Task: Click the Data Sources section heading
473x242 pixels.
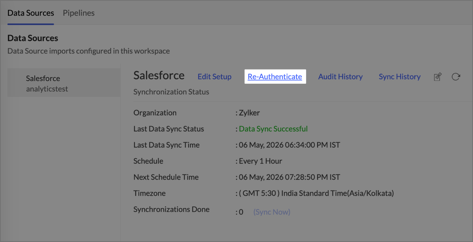Action: (x=33, y=38)
